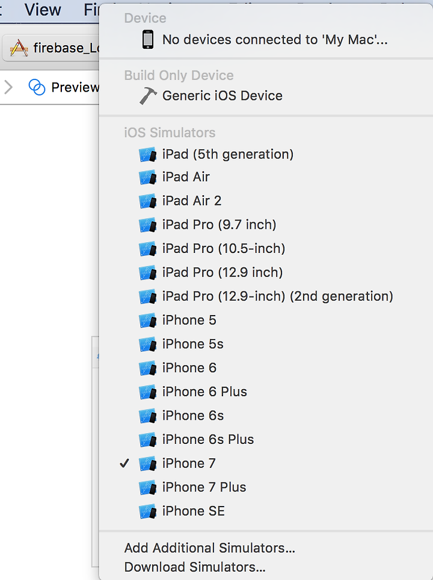Choose iPad Pro (12.9-inch) (2nd generation)

pyautogui.click(x=266, y=296)
